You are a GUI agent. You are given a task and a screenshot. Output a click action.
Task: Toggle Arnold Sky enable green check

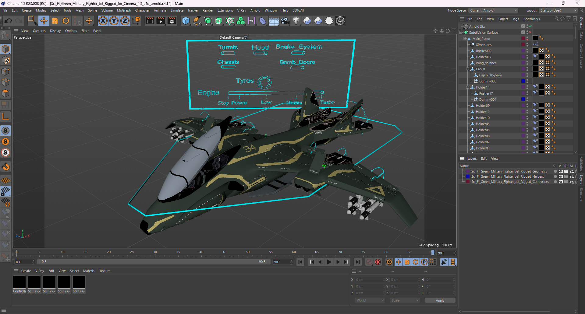(x=530, y=26)
